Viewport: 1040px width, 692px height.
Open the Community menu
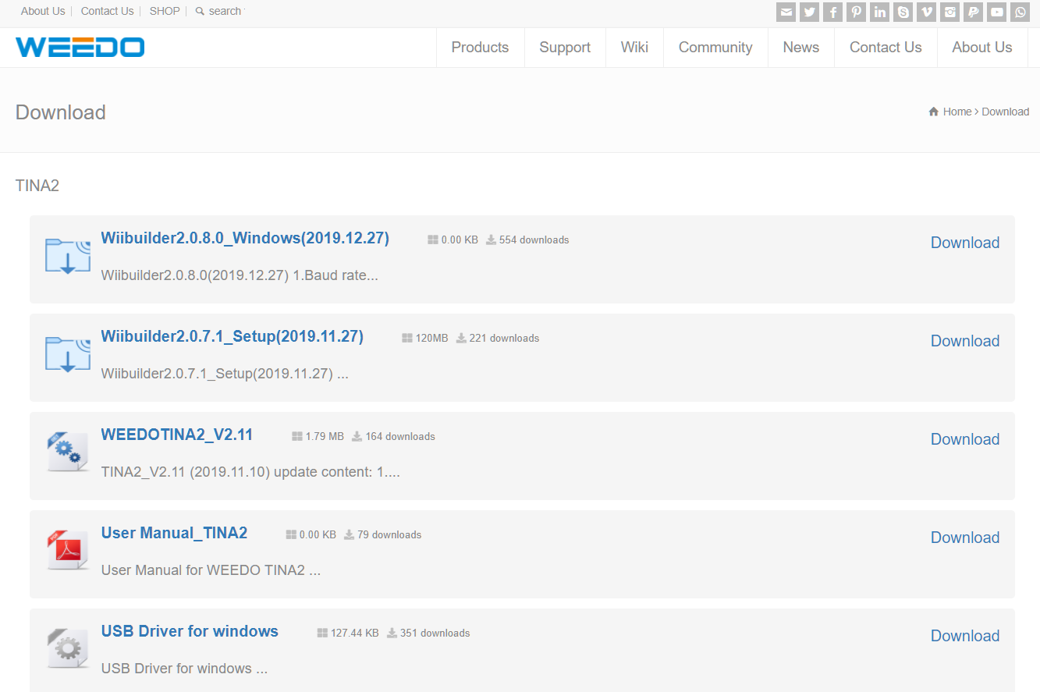coord(715,48)
